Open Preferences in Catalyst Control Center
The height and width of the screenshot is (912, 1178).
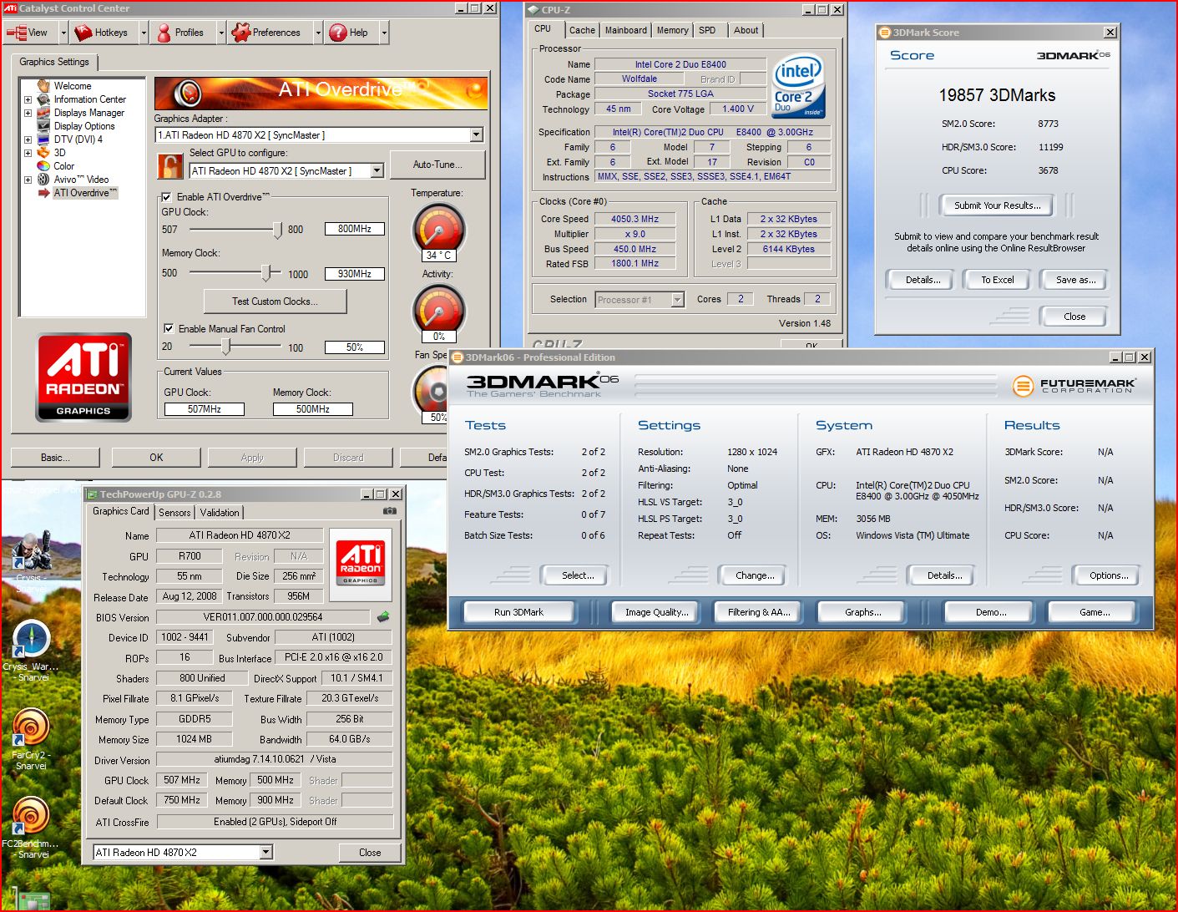pos(266,33)
